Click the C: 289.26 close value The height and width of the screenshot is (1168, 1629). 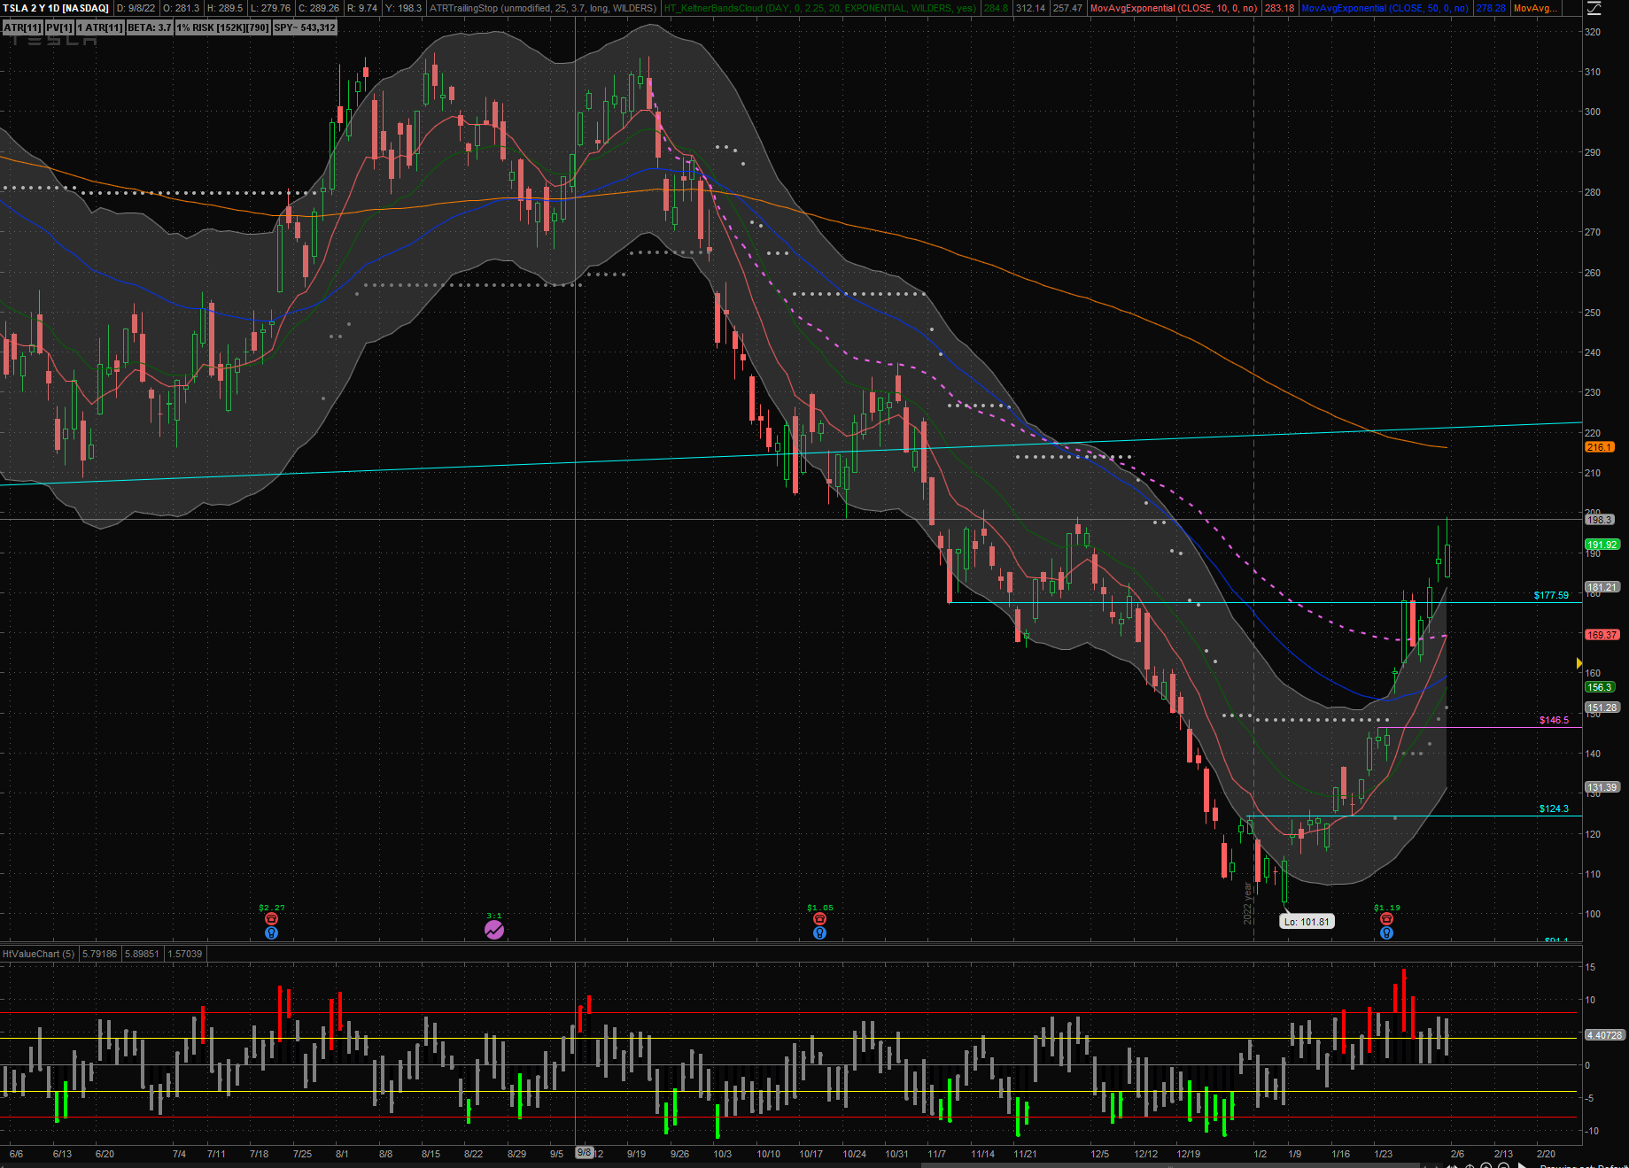coord(319,8)
